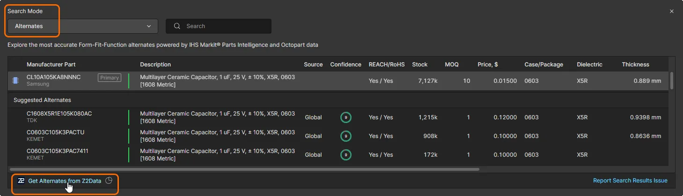Screen dimensions: 683x196
Task: Click the horizontal scrollbar under the table
Action: [x=244, y=169]
